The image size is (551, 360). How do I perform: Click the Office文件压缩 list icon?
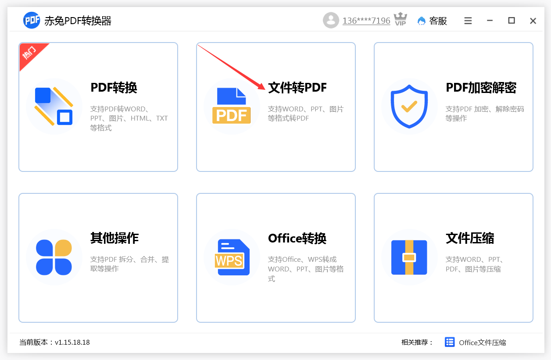coord(450,342)
